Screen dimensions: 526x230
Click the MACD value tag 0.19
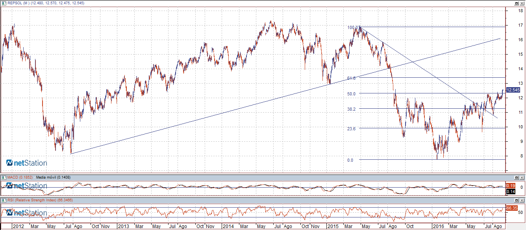[511, 185]
